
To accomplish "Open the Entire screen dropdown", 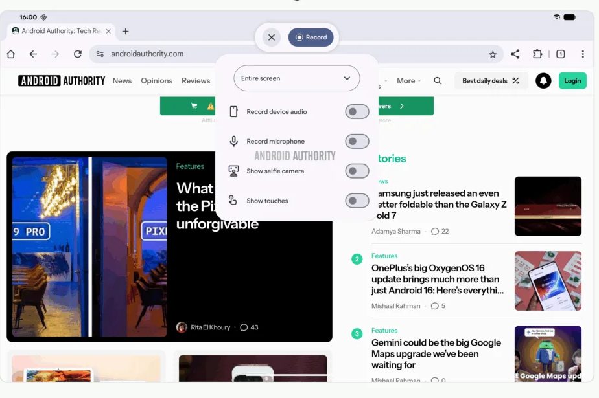I will click(296, 78).
